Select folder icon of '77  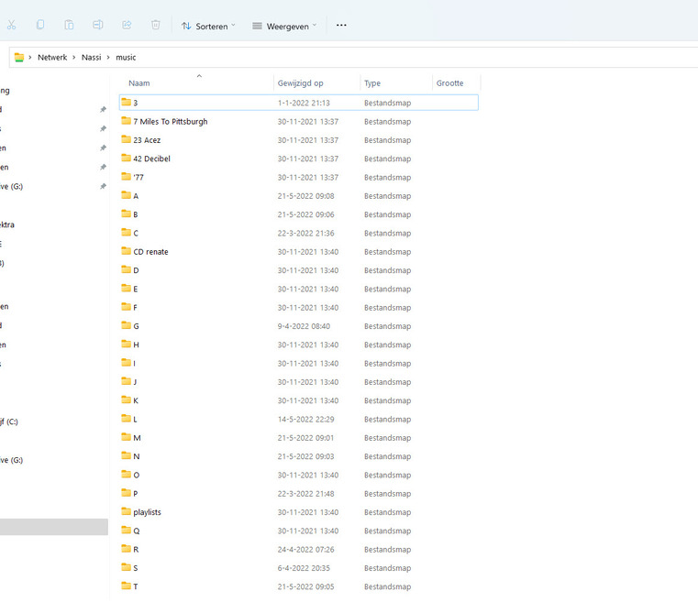(x=126, y=177)
